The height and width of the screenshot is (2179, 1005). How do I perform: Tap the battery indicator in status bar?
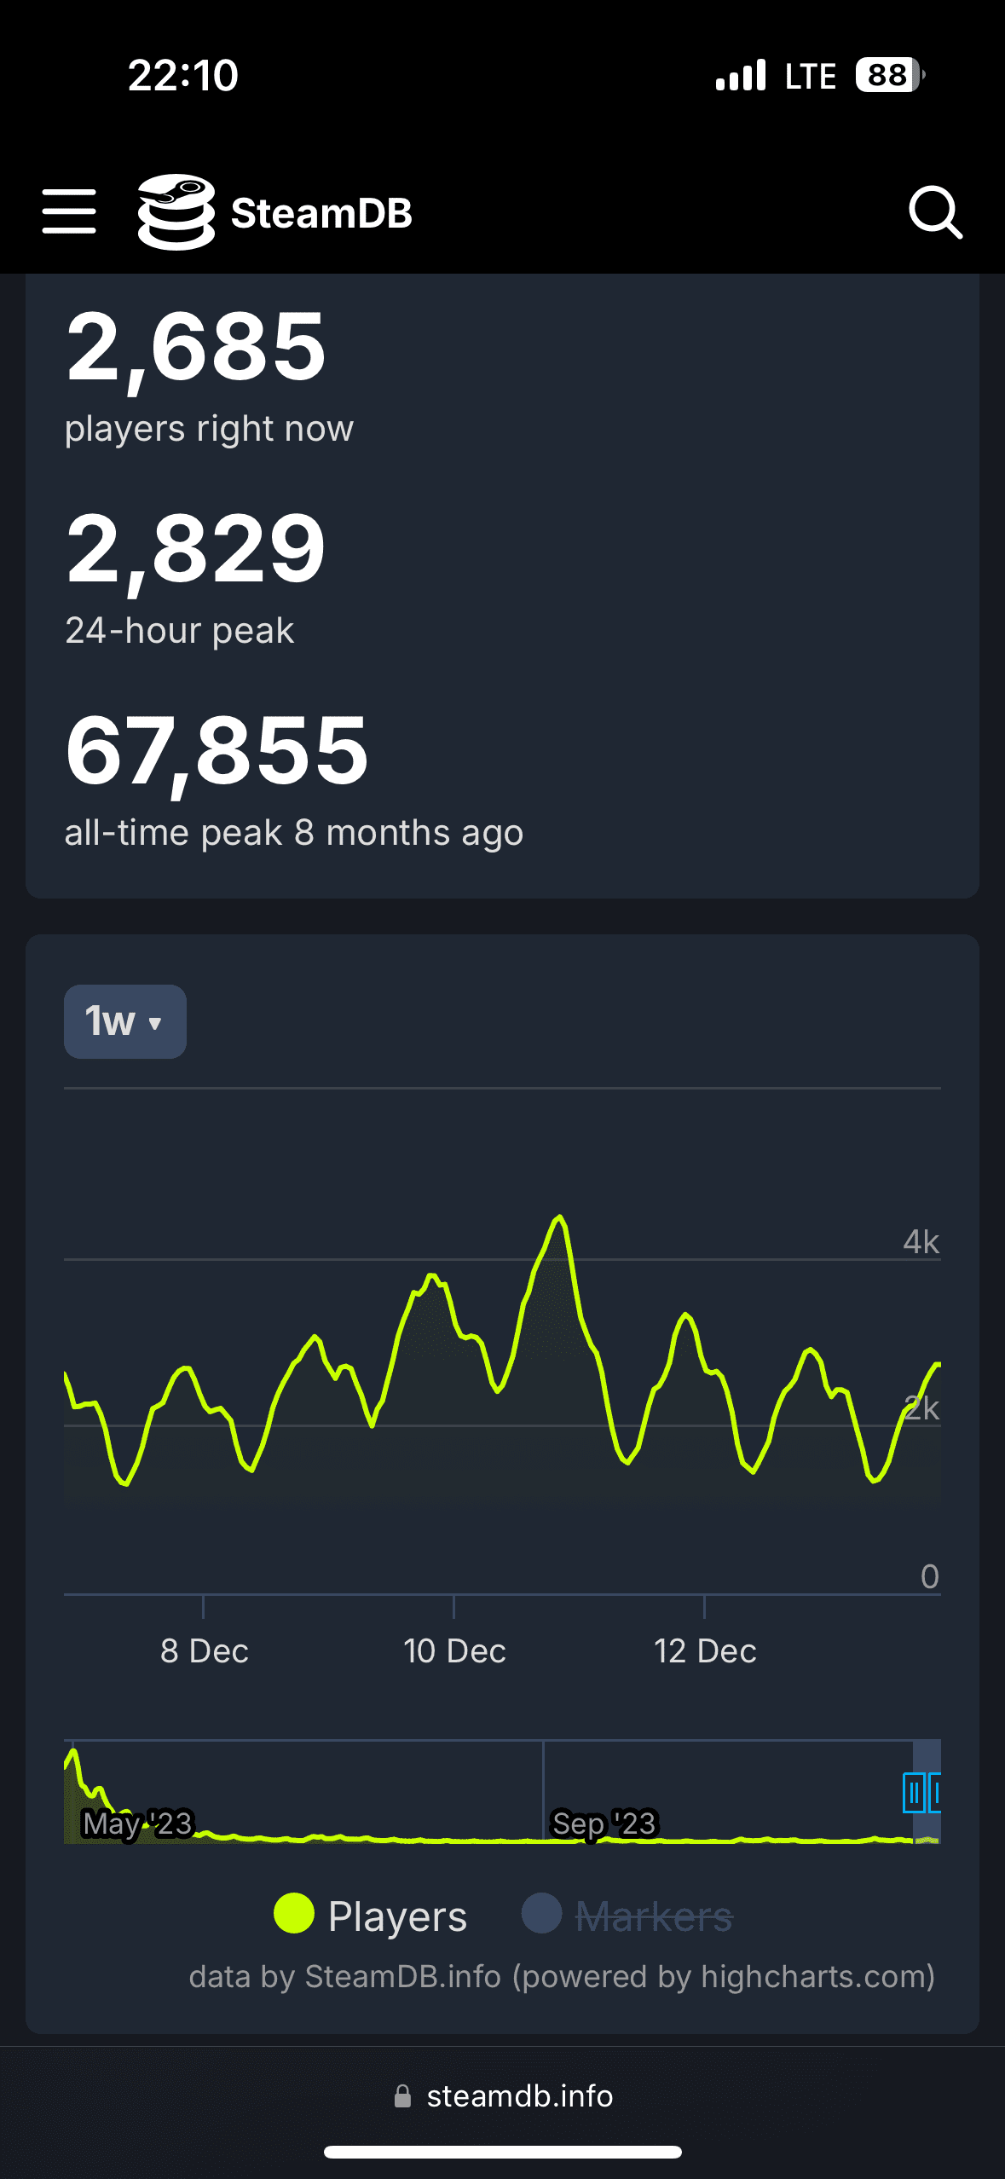tap(889, 75)
